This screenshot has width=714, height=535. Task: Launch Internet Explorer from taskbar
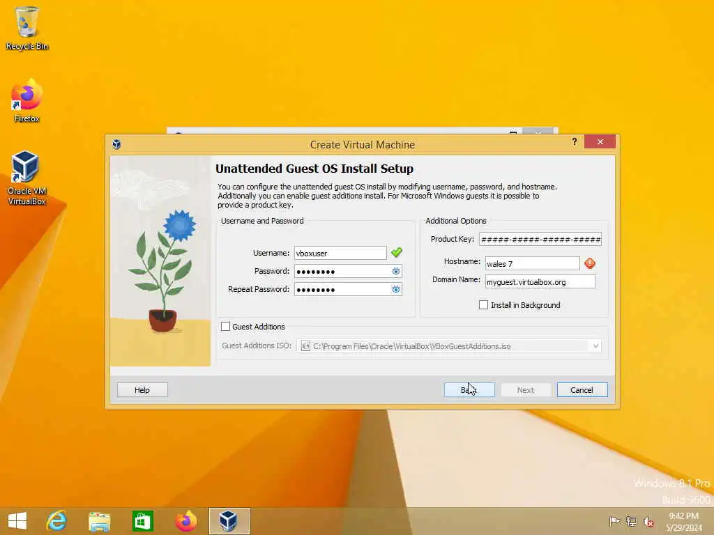(x=56, y=521)
